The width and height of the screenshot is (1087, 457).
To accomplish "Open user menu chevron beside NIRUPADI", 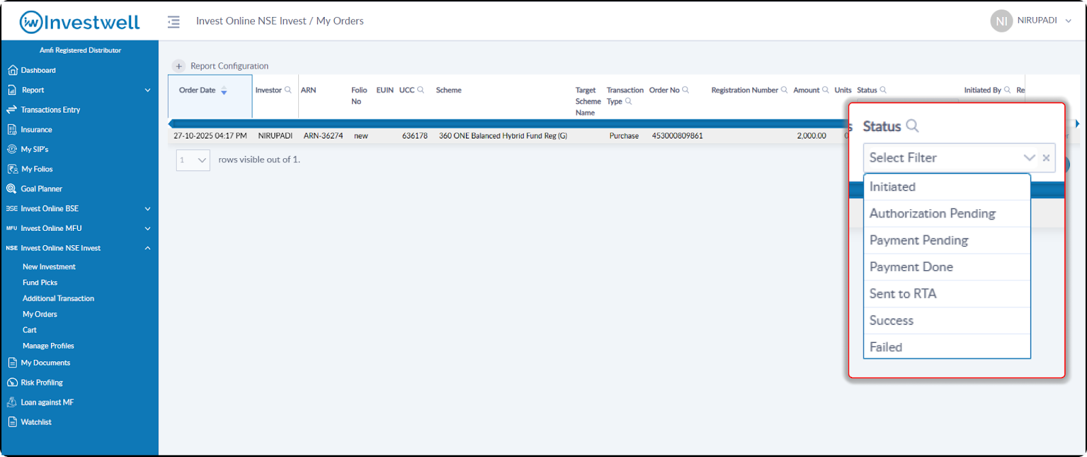I will (1068, 21).
